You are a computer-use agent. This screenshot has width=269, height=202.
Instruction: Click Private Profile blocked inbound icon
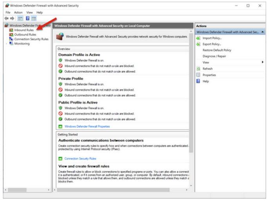60,89
